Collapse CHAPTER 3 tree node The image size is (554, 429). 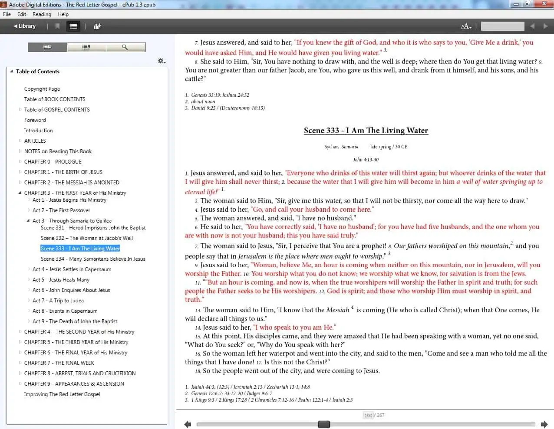20,193
